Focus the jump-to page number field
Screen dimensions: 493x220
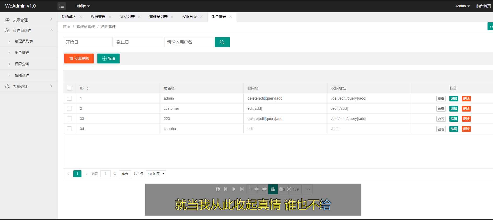105,174
